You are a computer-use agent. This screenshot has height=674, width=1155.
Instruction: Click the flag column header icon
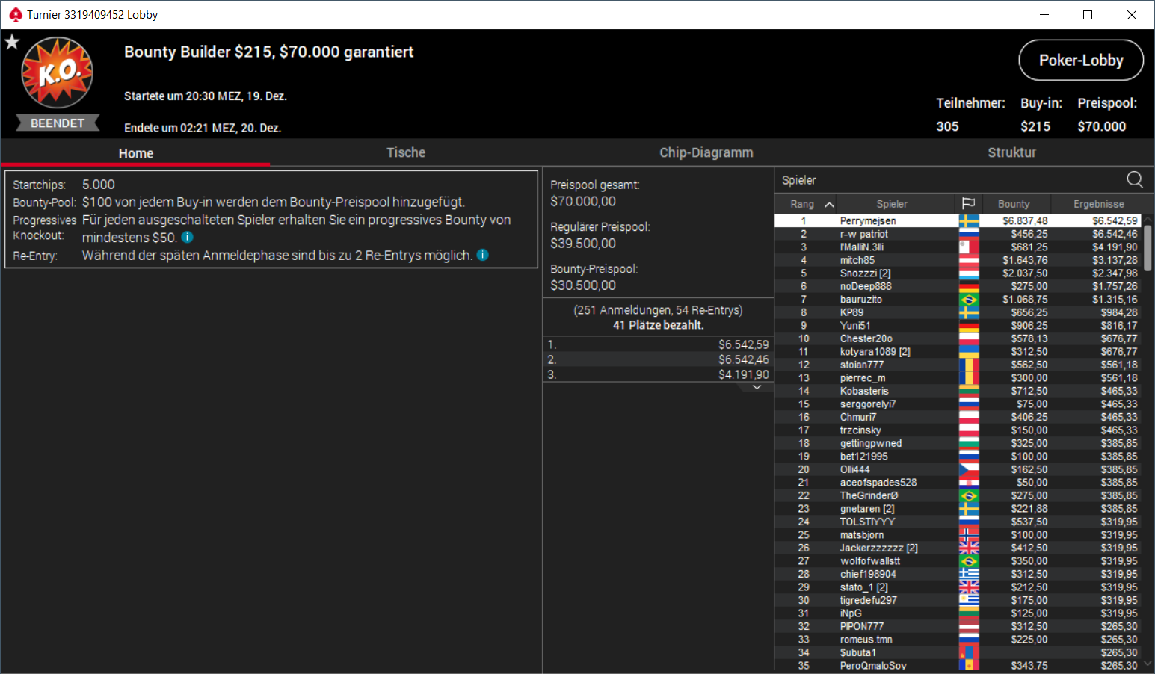coord(968,203)
